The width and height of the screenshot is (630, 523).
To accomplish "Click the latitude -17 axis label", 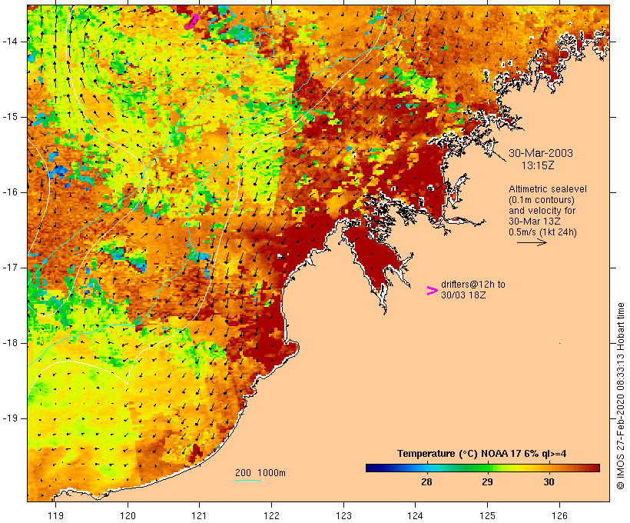I will coord(10,268).
